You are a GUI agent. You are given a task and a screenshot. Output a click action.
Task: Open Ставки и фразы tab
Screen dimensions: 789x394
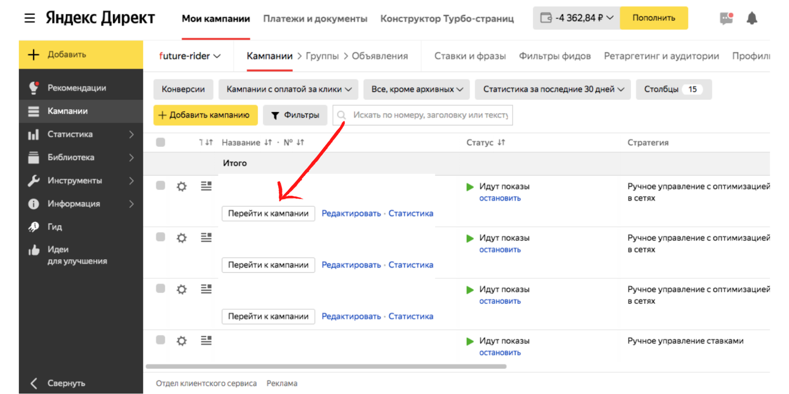(470, 56)
